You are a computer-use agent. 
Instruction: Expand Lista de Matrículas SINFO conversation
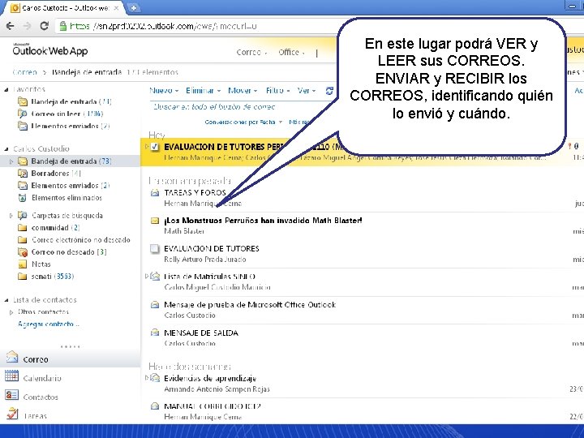point(147,277)
